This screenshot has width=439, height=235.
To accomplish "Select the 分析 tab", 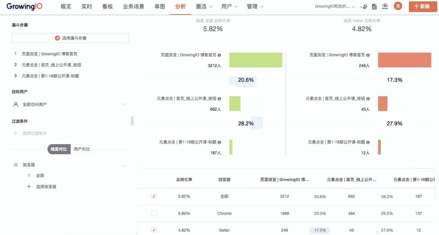I will 180,7.
